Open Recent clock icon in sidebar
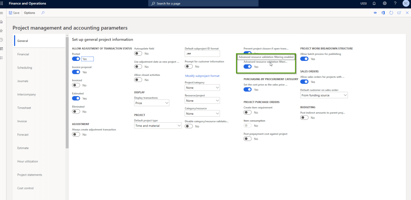 (2, 40)
